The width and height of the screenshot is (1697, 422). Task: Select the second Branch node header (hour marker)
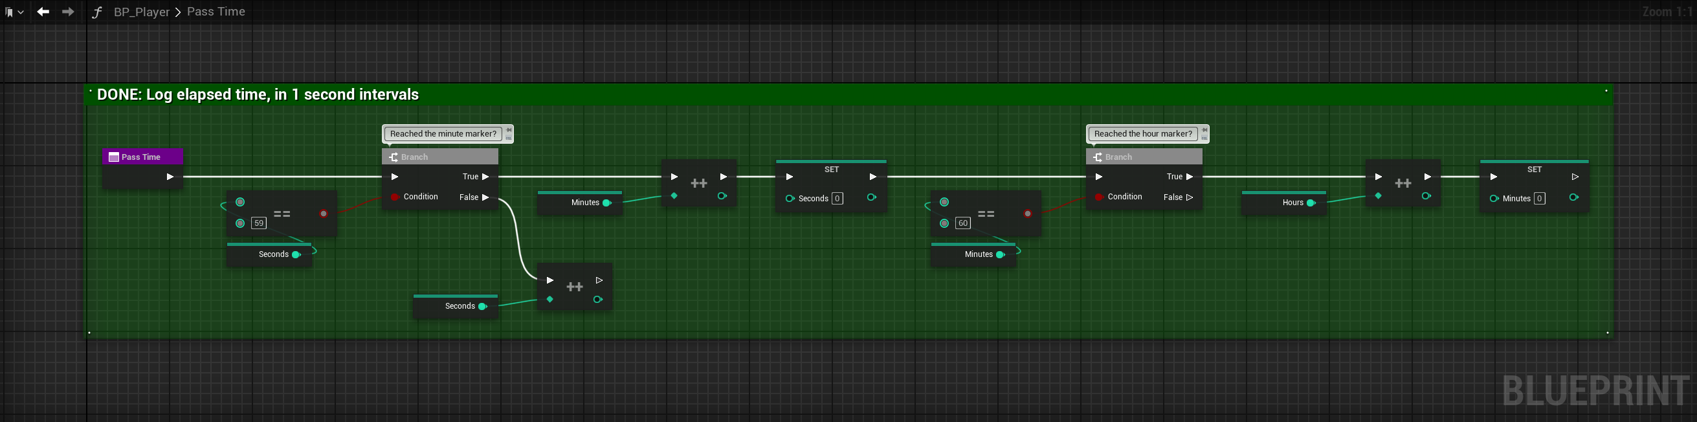coord(1144,157)
